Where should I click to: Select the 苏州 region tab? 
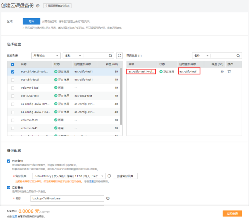(31, 22)
